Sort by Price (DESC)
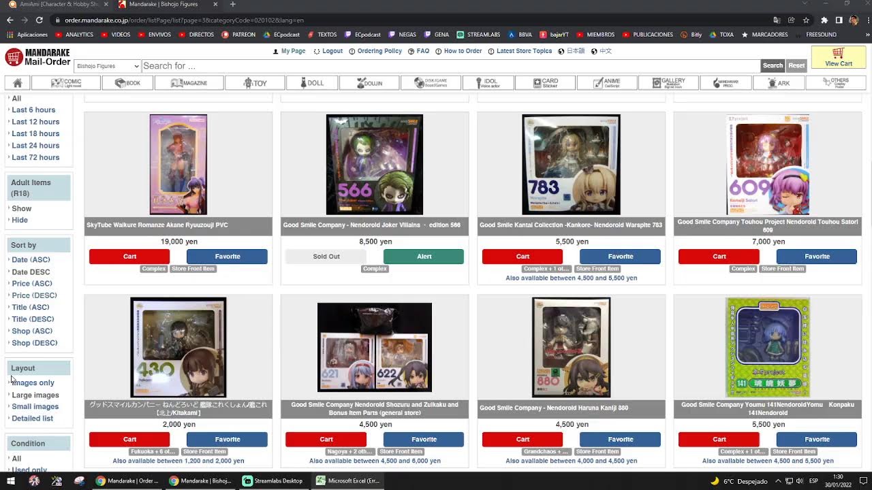The width and height of the screenshot is (872, 490). (34, 295)
